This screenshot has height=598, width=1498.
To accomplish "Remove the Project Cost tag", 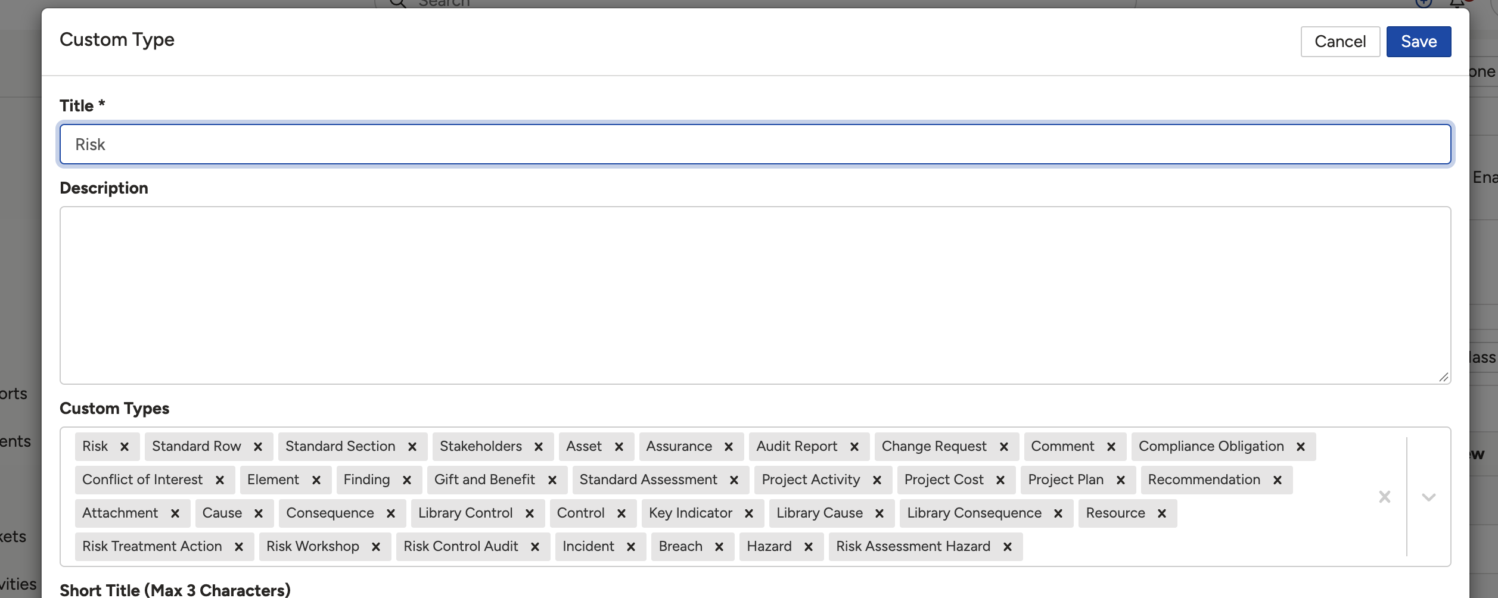I will [x=1000, y=480].
